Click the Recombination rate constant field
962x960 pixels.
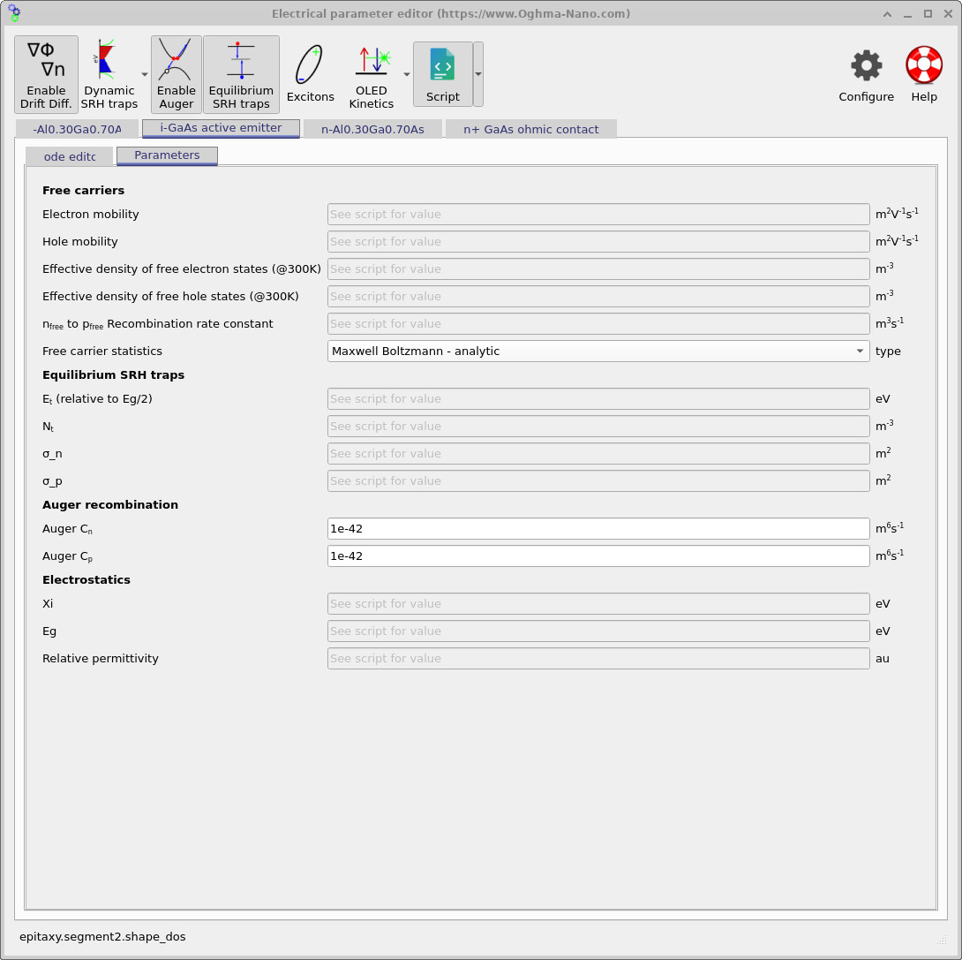[x=598, y=323]
